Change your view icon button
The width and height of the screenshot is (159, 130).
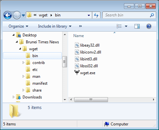point(119,26)
